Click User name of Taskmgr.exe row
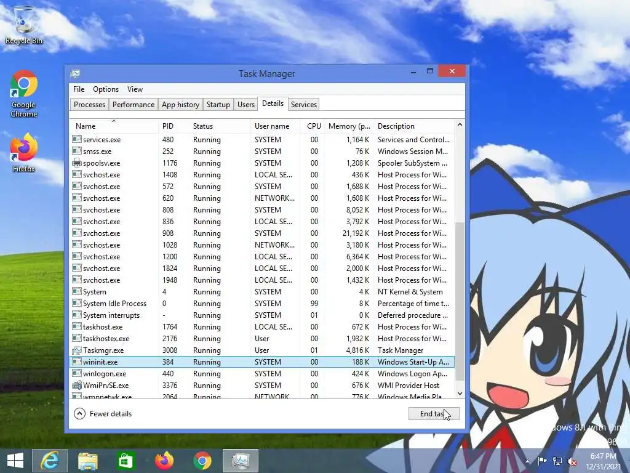 pos(261,350)
